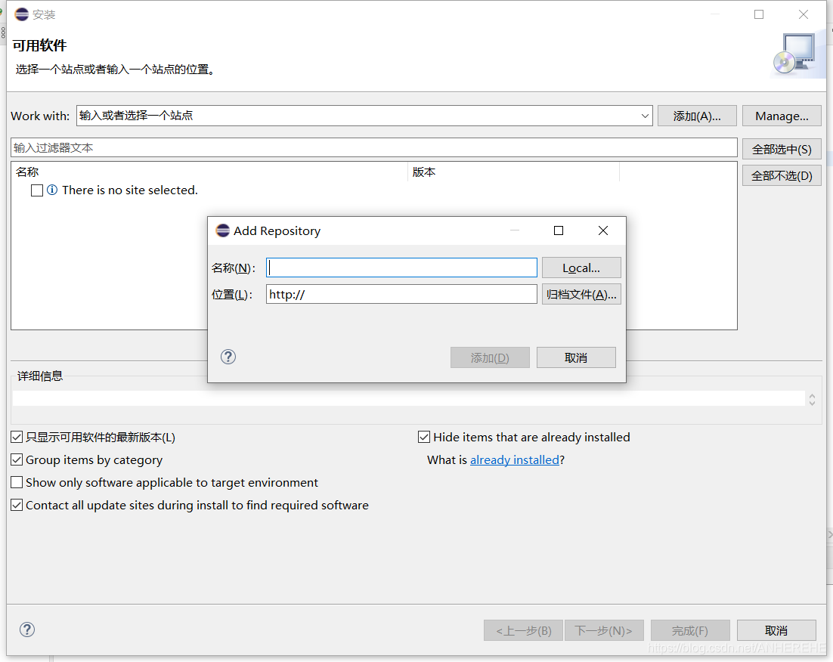Click the 名称 column header

(26, 172)
